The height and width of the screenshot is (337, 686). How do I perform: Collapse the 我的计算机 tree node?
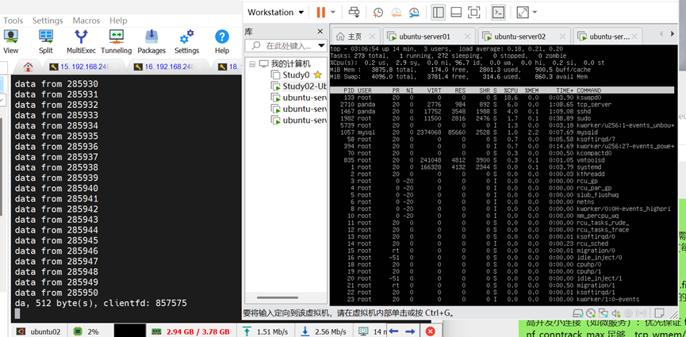point(252,63)
